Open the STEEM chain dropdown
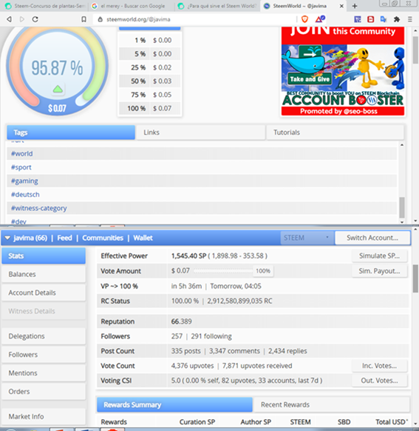 point(307,238)
